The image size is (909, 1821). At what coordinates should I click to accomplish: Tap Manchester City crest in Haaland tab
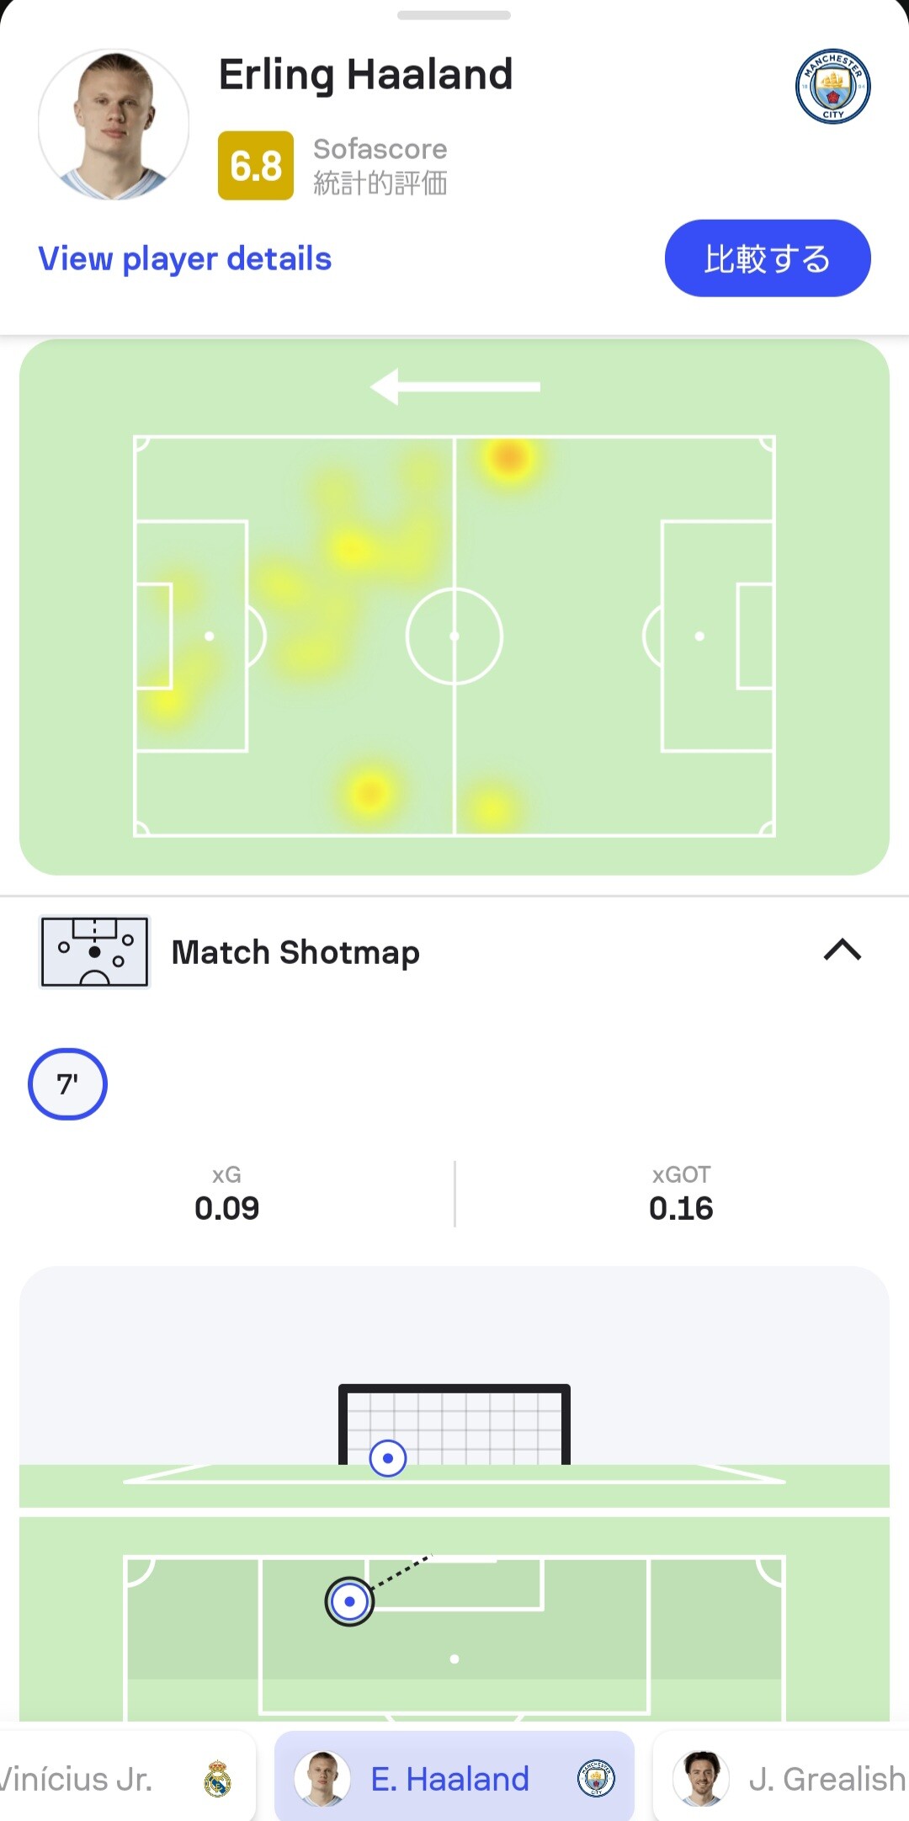tap(596, 1779)
